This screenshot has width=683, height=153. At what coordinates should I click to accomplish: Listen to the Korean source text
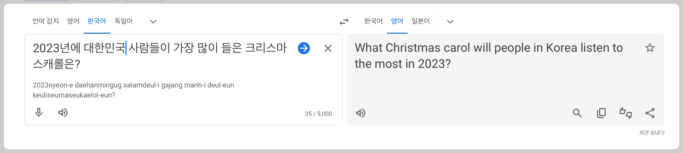click(63, 113)
